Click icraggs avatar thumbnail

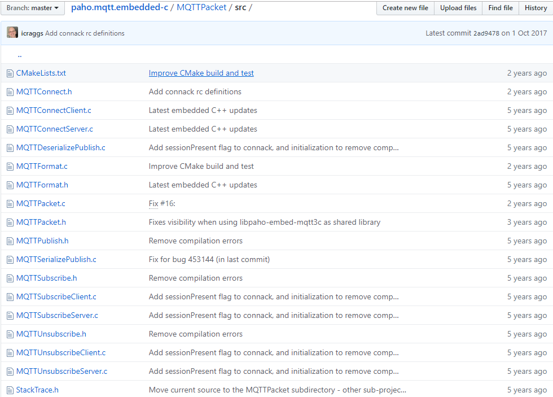pos(12,32)
